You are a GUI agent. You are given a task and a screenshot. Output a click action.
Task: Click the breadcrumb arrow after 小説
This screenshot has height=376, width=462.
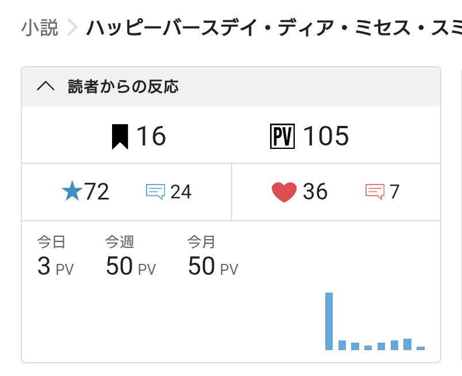[72, 28]
